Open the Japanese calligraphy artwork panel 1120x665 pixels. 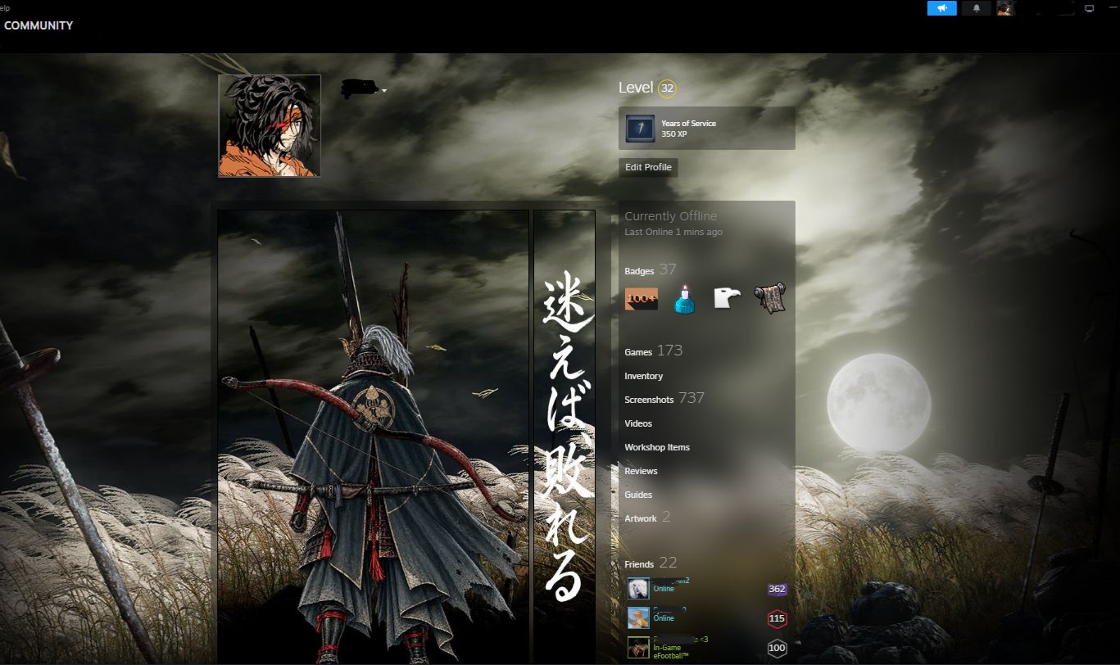565,437
